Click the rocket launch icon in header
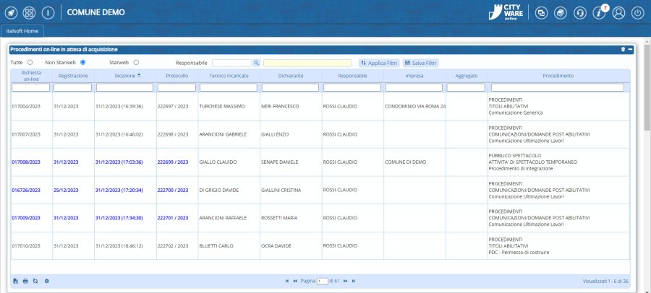 click(x=12, y=12)
